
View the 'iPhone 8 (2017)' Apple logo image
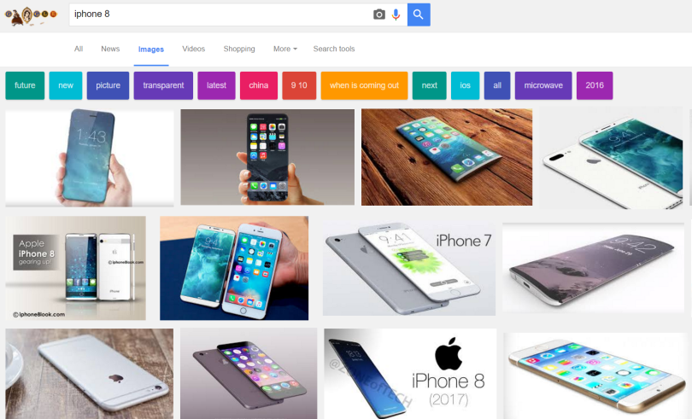point(410,374)
